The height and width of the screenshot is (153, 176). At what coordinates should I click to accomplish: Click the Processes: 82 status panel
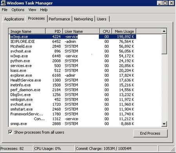(x=16, y=149)
